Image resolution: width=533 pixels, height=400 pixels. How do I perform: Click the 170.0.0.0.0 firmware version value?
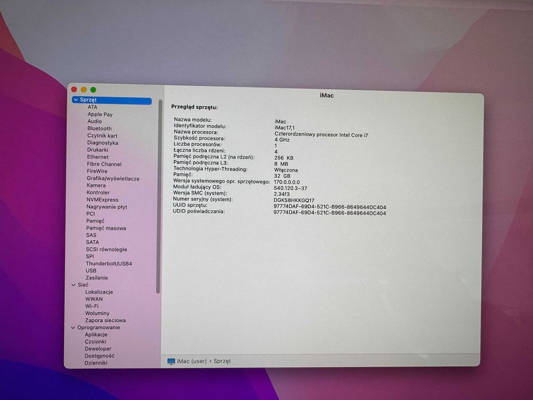287,182
